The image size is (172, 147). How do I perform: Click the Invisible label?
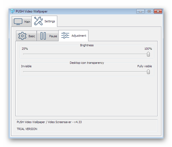pos(26,66)
